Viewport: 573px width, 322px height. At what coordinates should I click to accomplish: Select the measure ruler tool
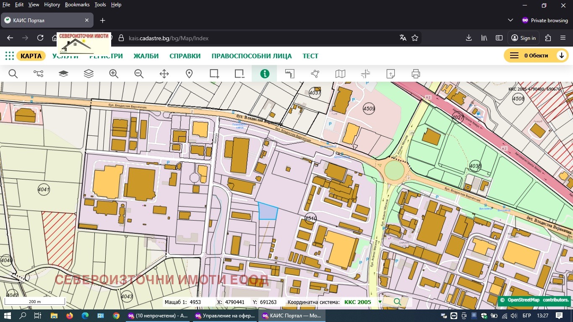click(290, 74)
